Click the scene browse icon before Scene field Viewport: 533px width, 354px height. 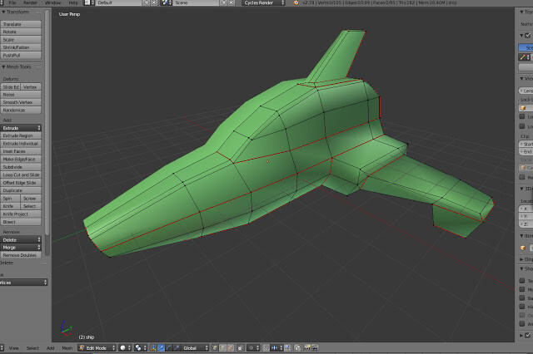(166, 2)
